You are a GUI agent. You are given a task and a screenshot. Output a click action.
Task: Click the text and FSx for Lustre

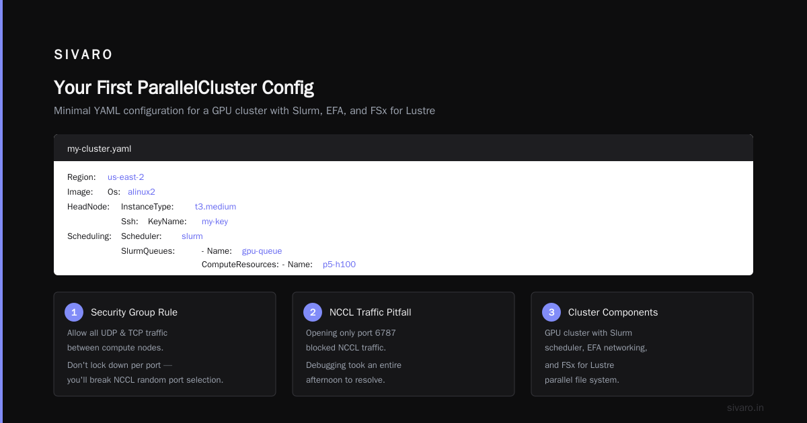[x=579, y=365]
